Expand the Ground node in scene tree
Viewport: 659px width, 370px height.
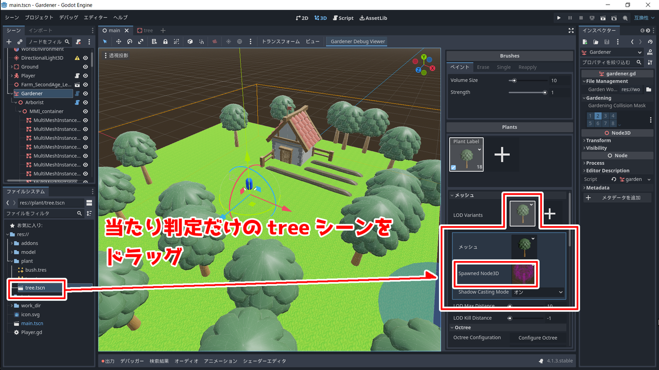pyautogui.click(x=11, y=67)
